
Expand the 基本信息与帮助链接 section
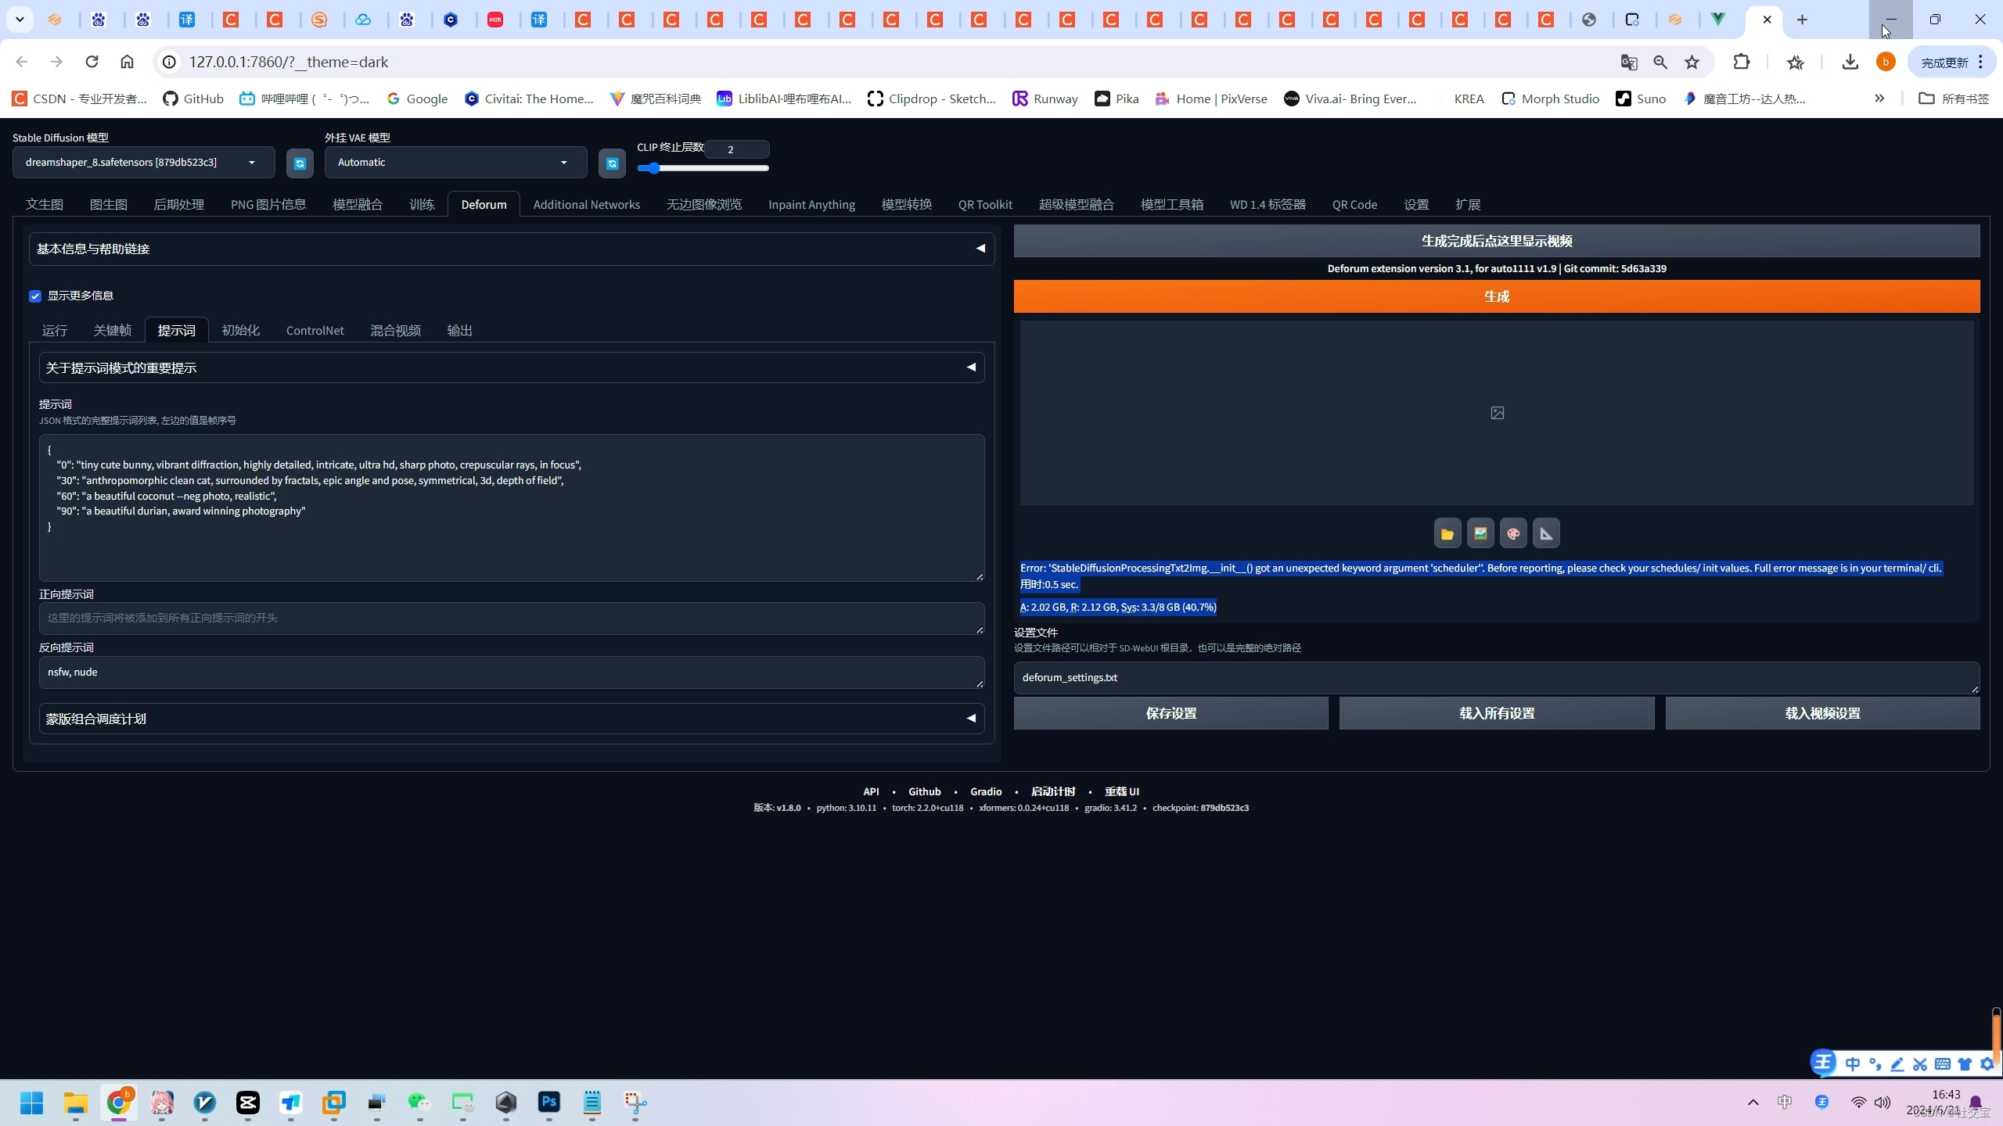tap(512, 249)
